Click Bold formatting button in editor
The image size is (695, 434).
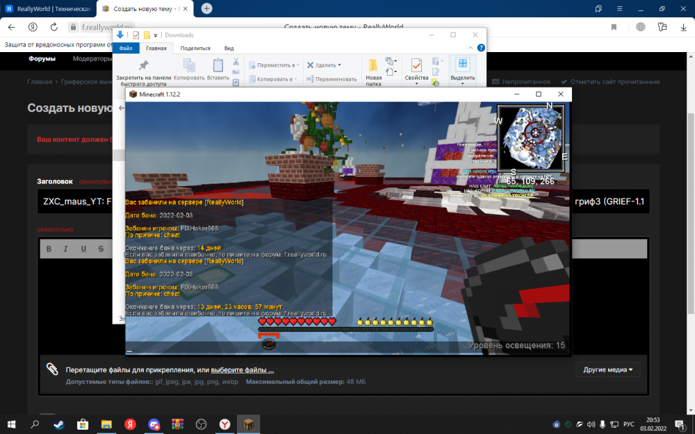49,249
